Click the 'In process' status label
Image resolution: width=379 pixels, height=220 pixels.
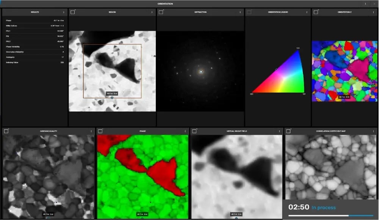tap(324, 207)
